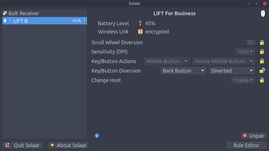Click the battery icon in LIFT B row
This screenshot has width=269, height=151.
(x=85, y=21)
